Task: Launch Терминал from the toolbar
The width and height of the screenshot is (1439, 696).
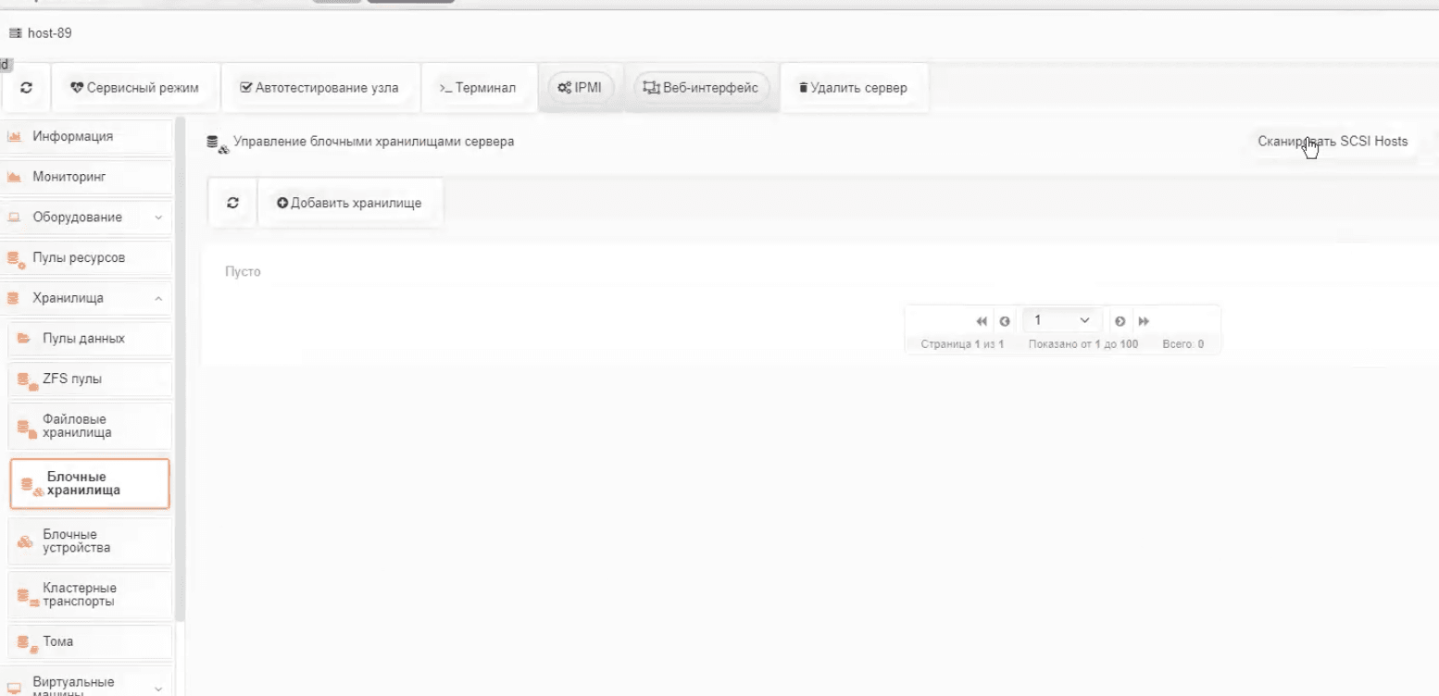Action: point(478,88)
